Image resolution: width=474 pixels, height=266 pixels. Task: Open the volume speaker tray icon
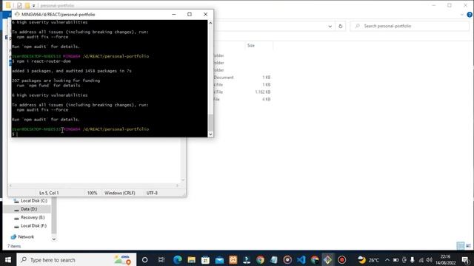pos(430,259)
